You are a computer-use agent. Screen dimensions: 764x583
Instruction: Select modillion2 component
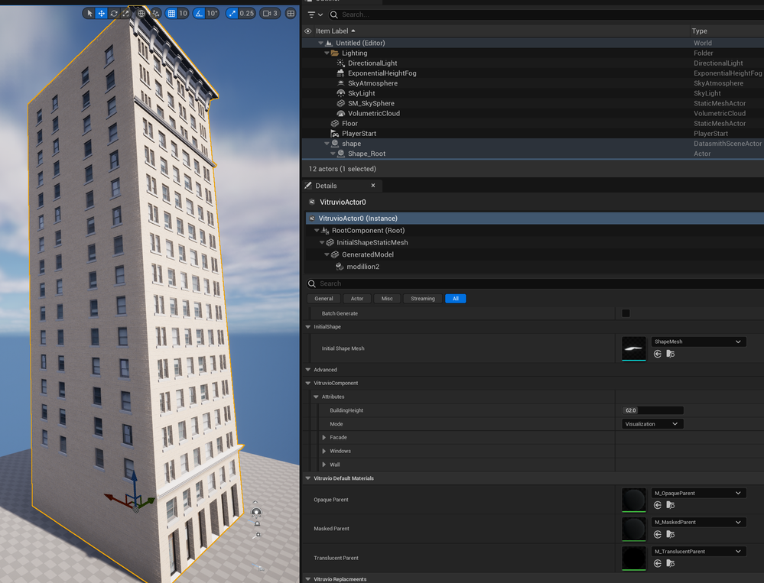363,267
